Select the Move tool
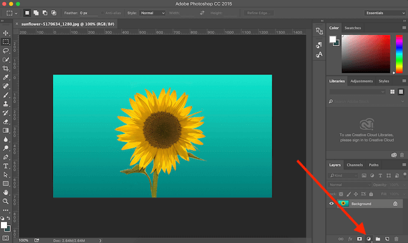The image size is (408, 243). [x=5, y=33]
